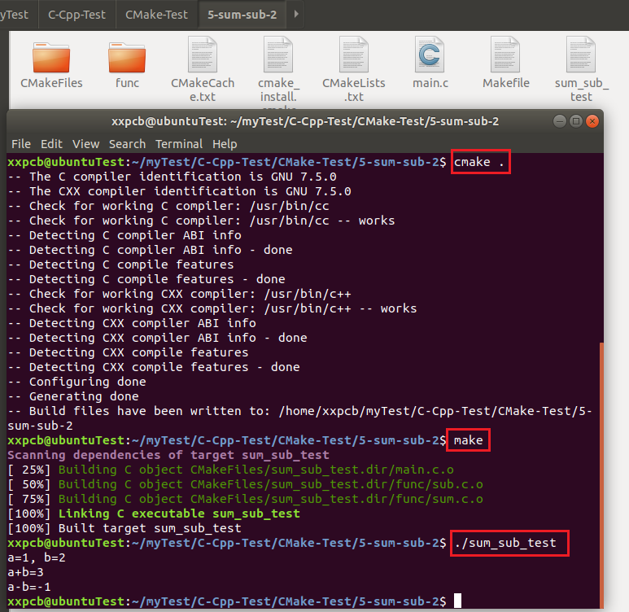This screenshot has width=629, height=612.
Task: Click 'Scanning dependencies of target sum_sub_test' line
Action: click(x=168, y=455)
